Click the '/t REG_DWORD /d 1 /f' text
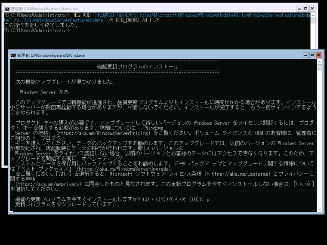Image resolution: width=327 pixels, height=245 pixels. [x=133, y=20]
